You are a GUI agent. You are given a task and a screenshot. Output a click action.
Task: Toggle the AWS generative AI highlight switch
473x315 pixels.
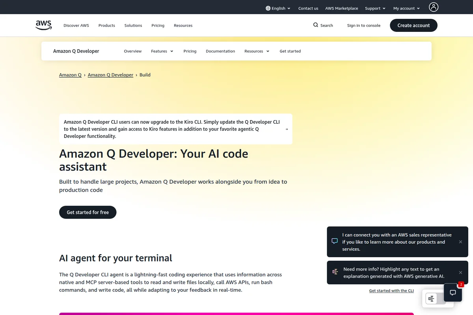click(438, 298)
